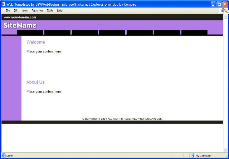This screenshot has height=159, width=229.
Task: Click the My Computer security zone icon
Action: [x=193, y=156]
